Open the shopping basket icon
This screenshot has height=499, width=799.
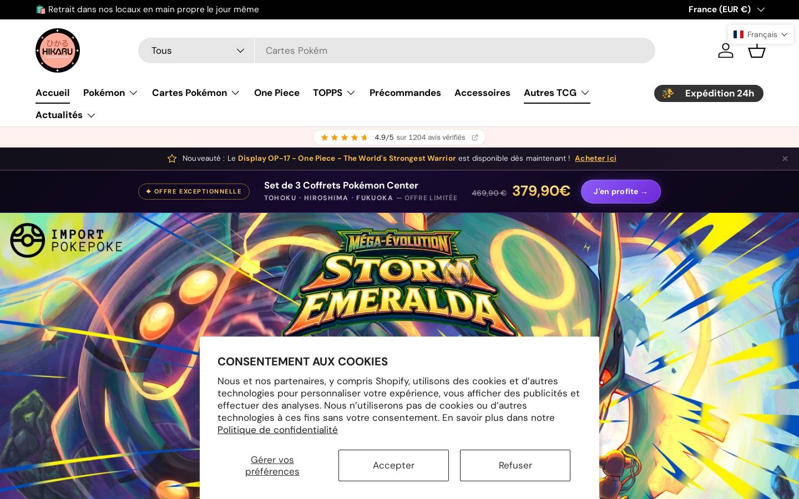click(x=757, y=50)
